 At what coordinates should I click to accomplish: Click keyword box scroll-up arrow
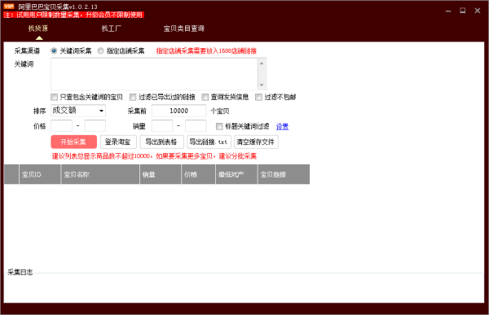(262, 63)
